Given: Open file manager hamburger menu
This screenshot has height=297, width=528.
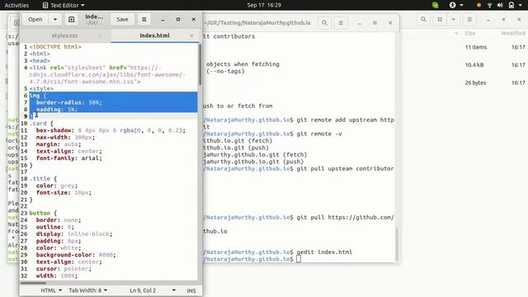Looking at the screenshot, I should 469,20.
